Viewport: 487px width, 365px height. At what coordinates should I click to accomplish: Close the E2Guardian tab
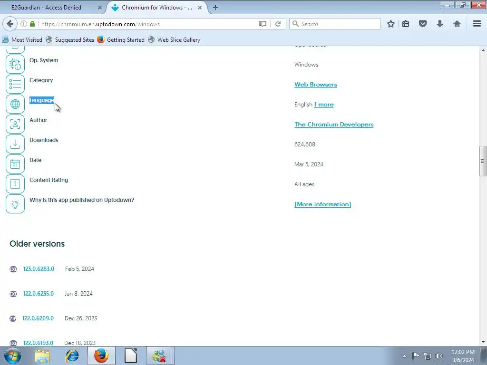[100, 8]
